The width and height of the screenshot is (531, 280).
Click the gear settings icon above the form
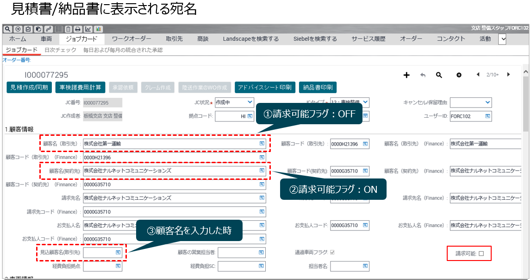pos(459,75)
